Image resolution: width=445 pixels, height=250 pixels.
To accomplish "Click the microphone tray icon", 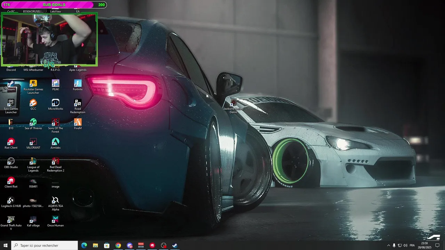I will 394,245.
